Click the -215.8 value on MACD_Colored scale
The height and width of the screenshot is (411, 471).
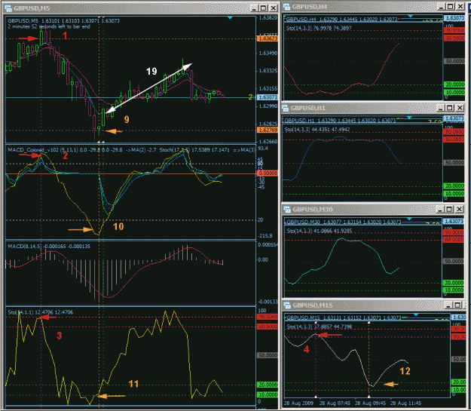[x=265, y=236]
